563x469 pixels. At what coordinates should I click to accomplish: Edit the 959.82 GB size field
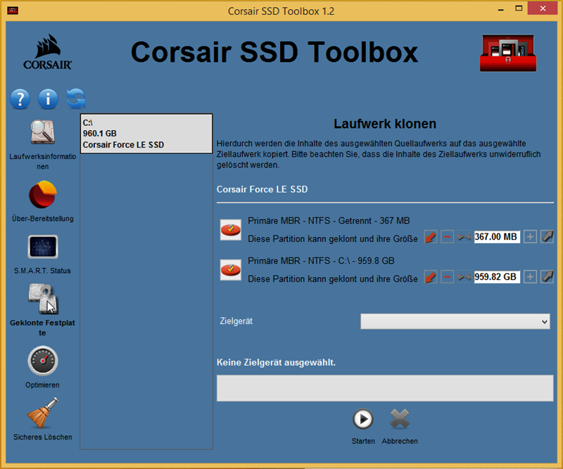(x=497, y=277)
